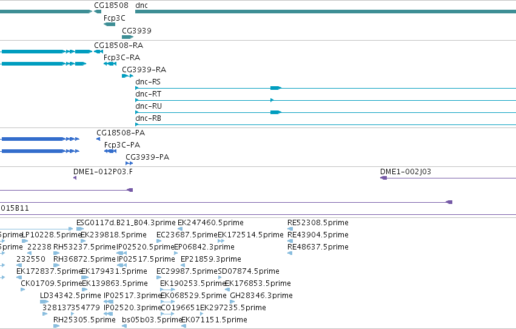The height and width of the screenshot is (329, 516).
Task: Click the IP02520.3prime EST label
Action: coord(133,308)
